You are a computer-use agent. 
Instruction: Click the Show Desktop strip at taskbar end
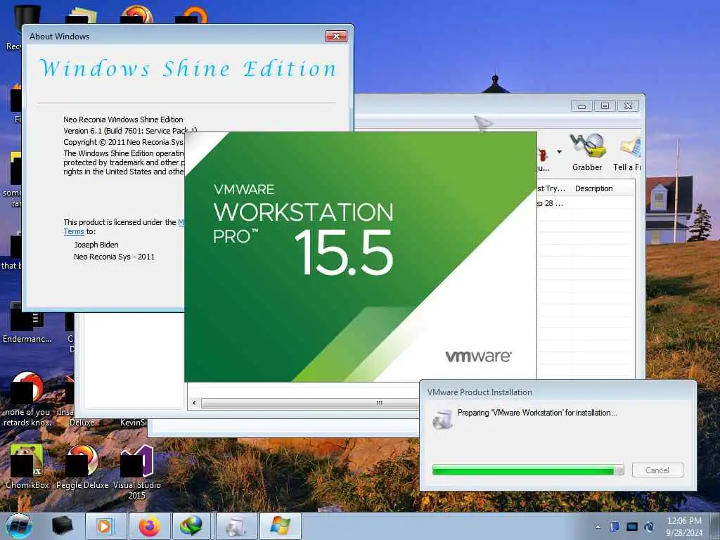click(714, 526)
